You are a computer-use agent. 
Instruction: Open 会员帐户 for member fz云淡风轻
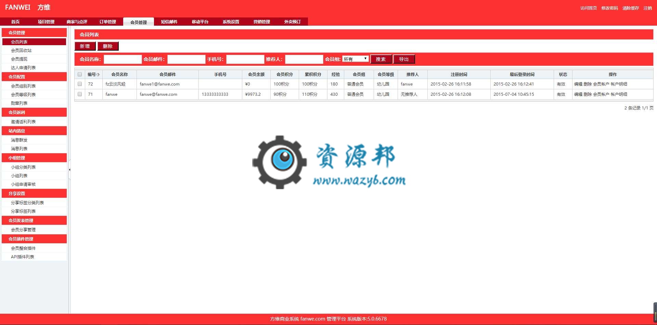[x=601, y=84]
